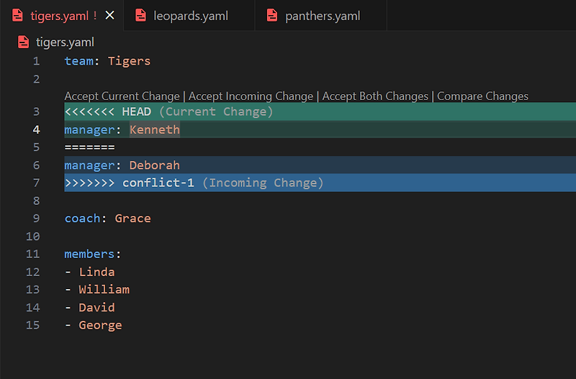This screenshot has height=379, width=576.
Task: Open Compare Changes for the conflict
Action: [482, 96]
